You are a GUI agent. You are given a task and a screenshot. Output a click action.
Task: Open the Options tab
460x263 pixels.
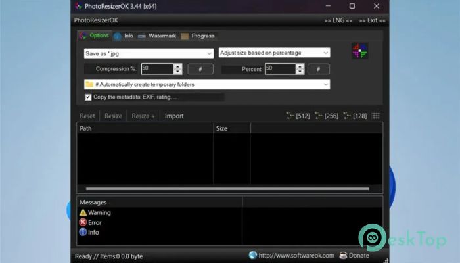coord(95,36)
